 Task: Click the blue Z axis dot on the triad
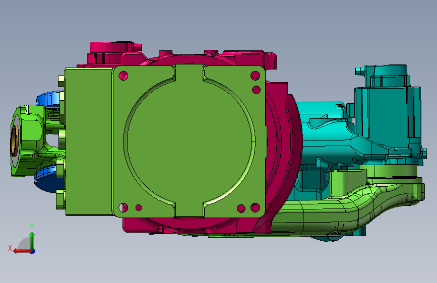point(33,252)
